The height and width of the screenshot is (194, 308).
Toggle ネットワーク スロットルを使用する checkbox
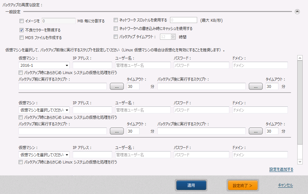pos(116,20)
